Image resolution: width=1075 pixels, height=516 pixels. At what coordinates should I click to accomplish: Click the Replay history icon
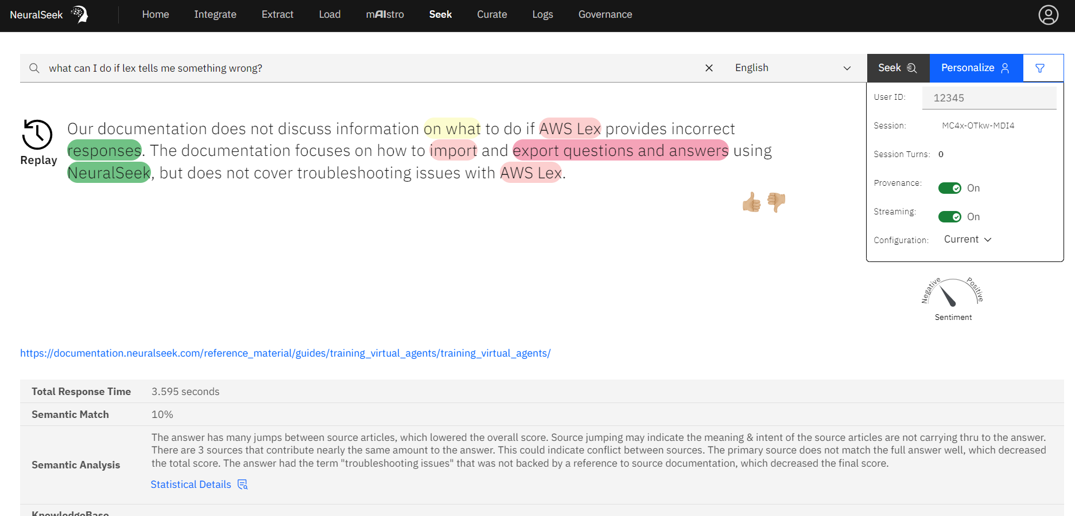37,135
